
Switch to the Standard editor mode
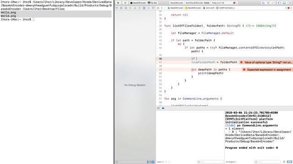point(263,3)
